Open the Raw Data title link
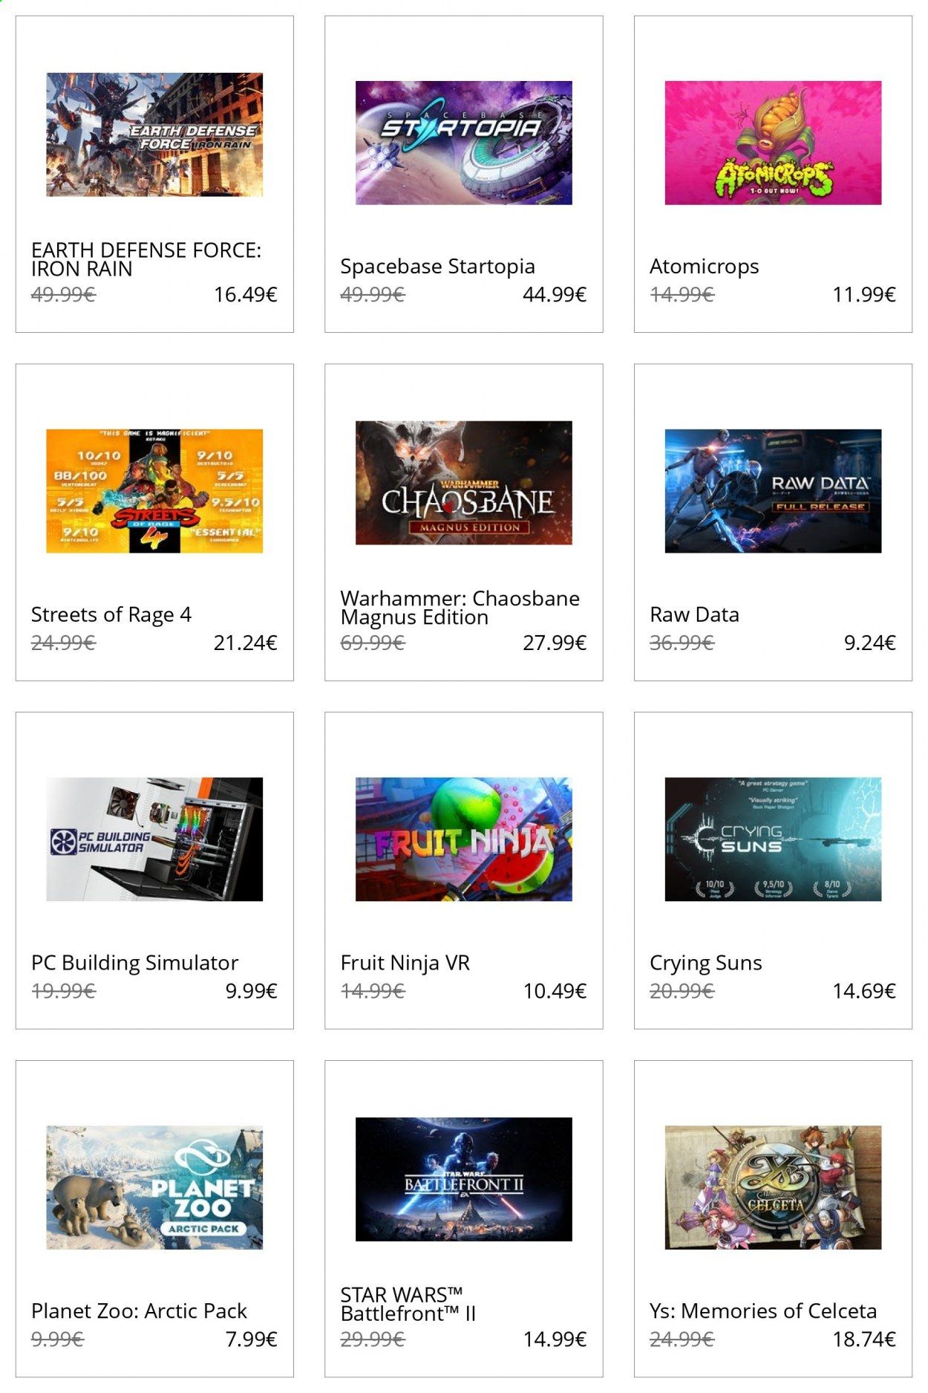This screenshot has width=928, height=1393. click(x=694, y=614)
